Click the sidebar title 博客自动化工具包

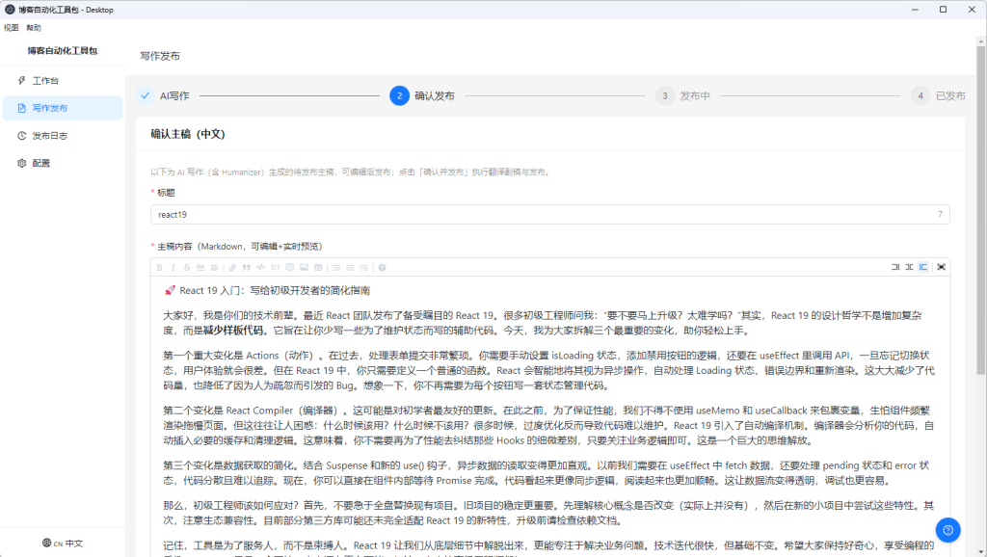coord(63,50)
